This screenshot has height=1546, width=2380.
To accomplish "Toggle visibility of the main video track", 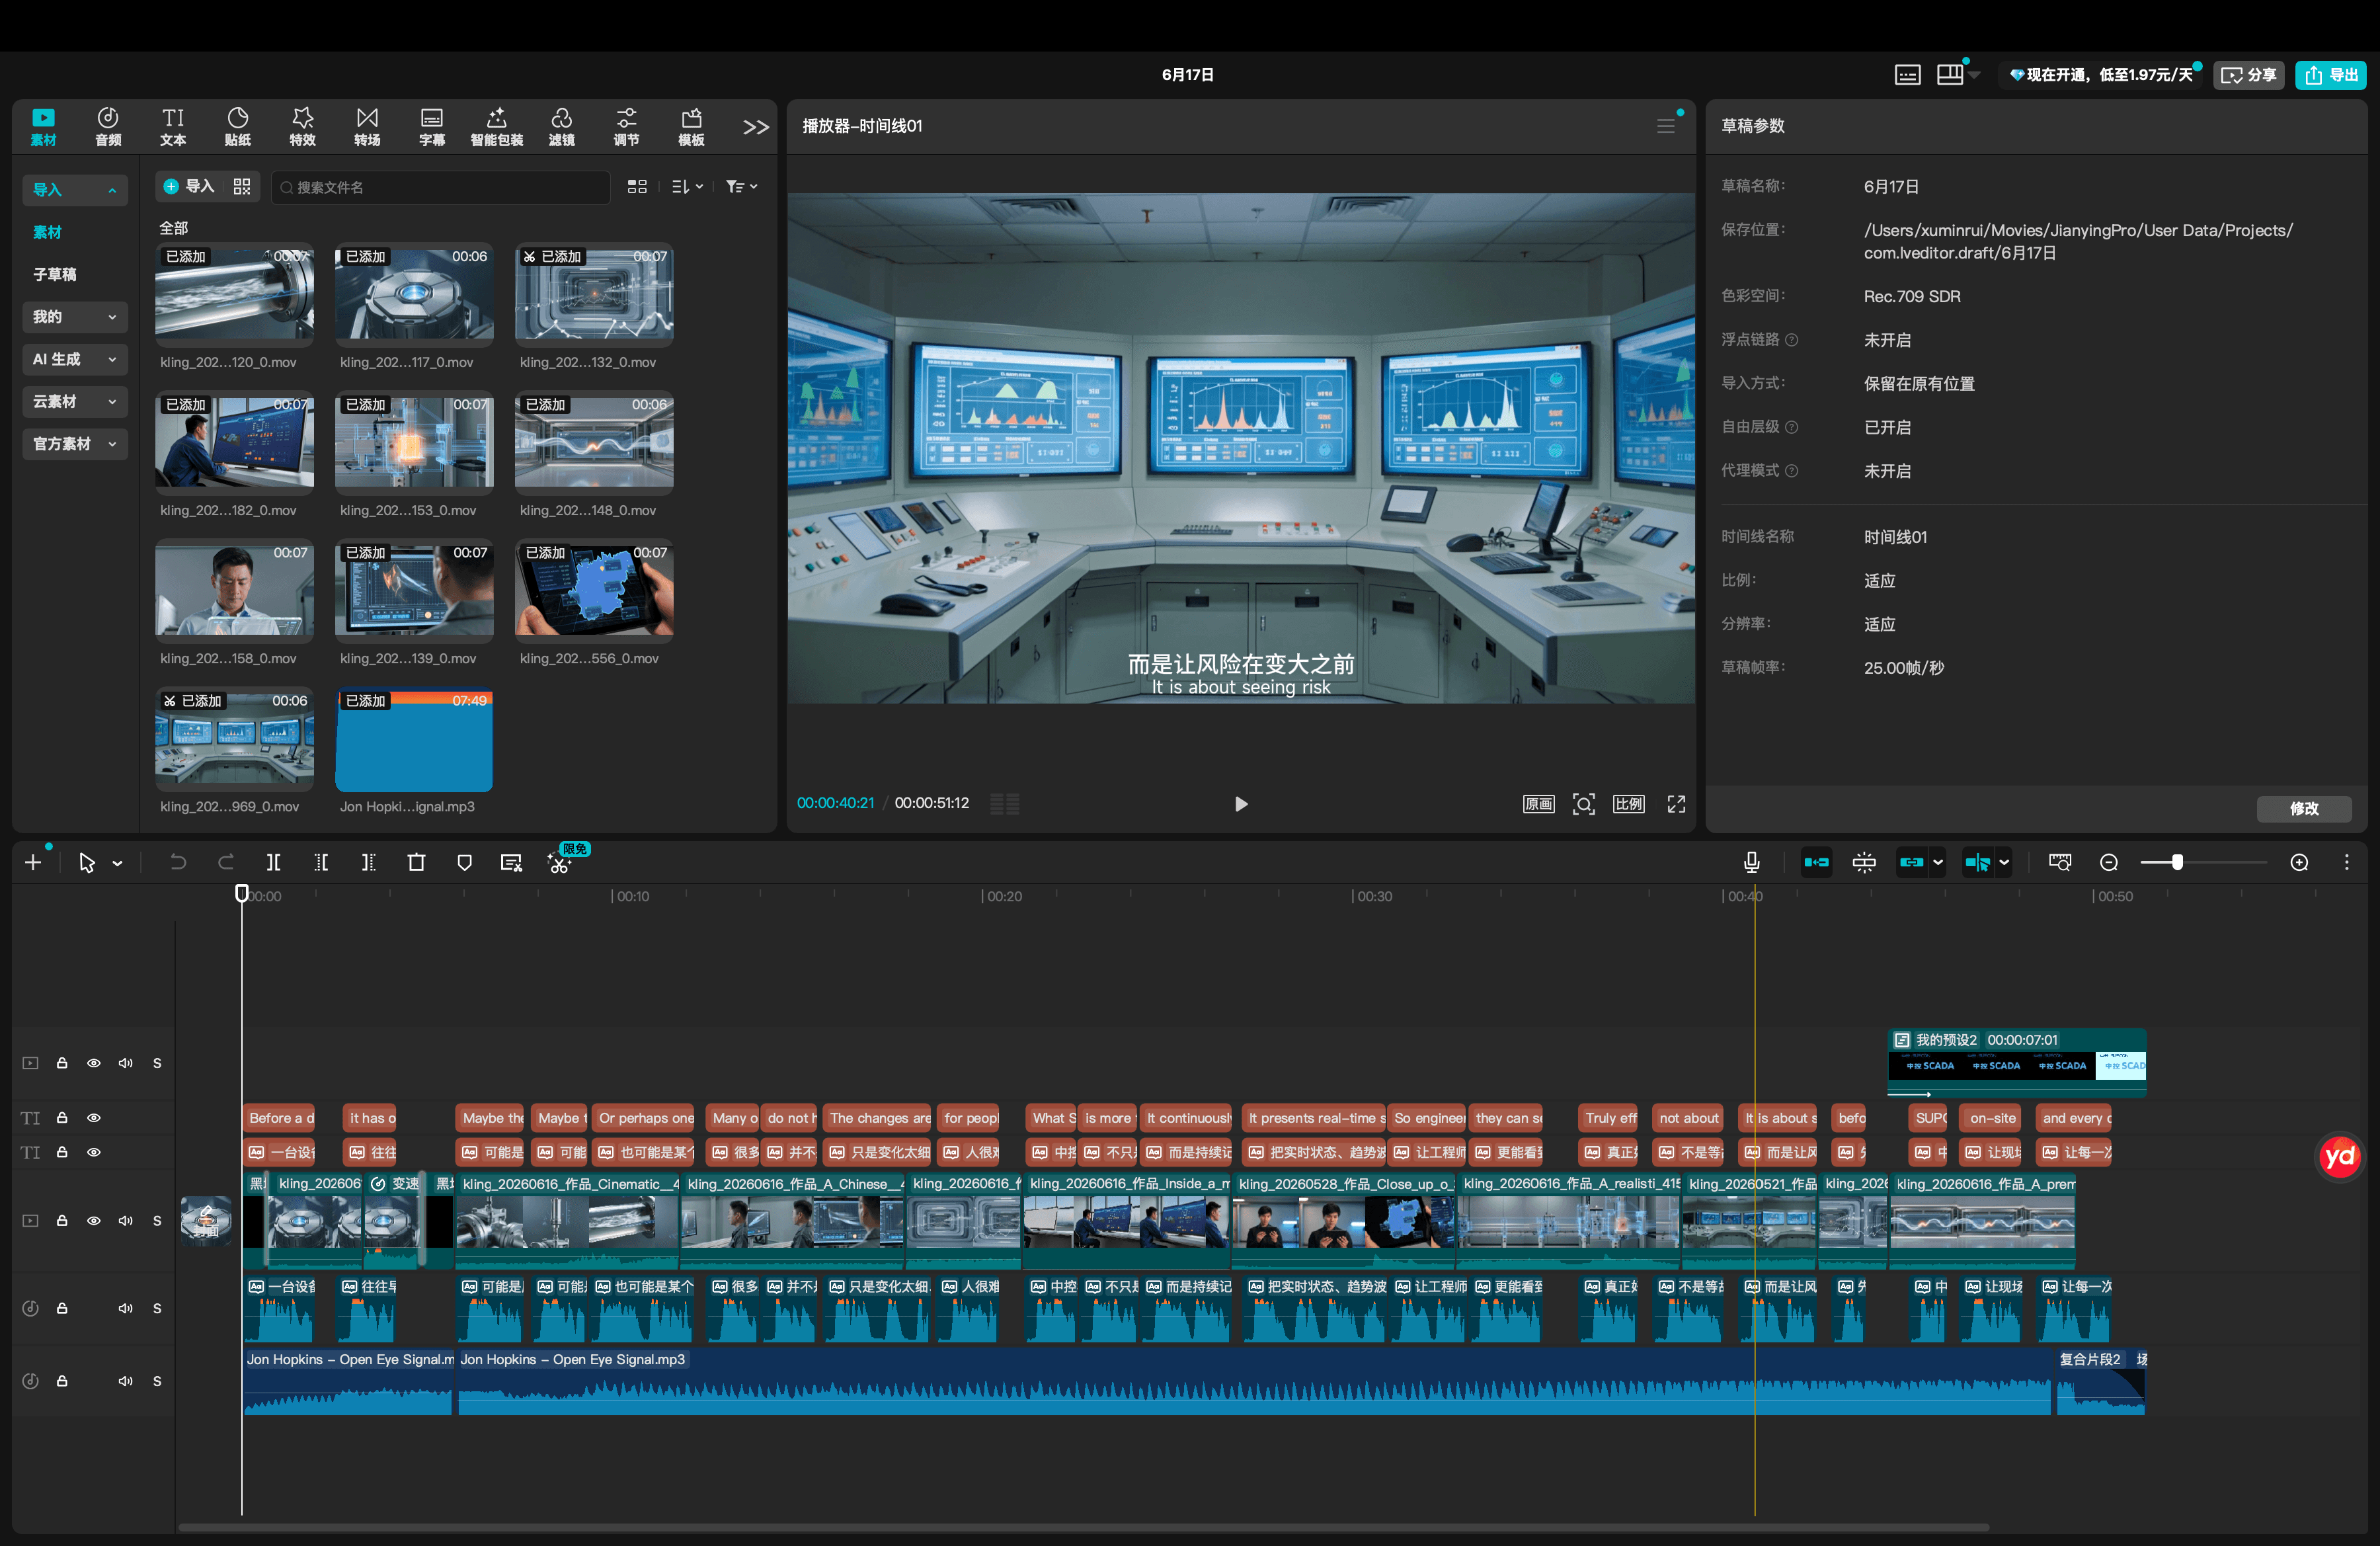I will click(x=94, y=1220).
